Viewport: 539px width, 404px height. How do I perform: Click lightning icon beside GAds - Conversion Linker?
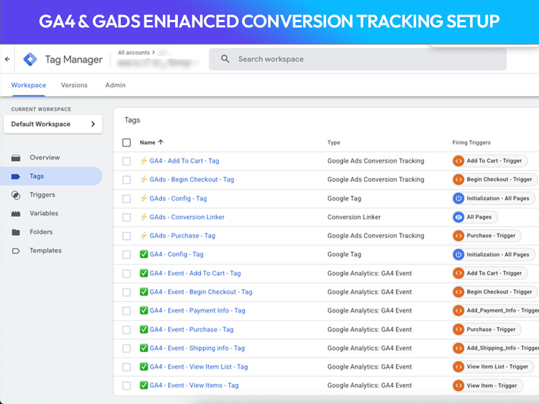(144, 217)
